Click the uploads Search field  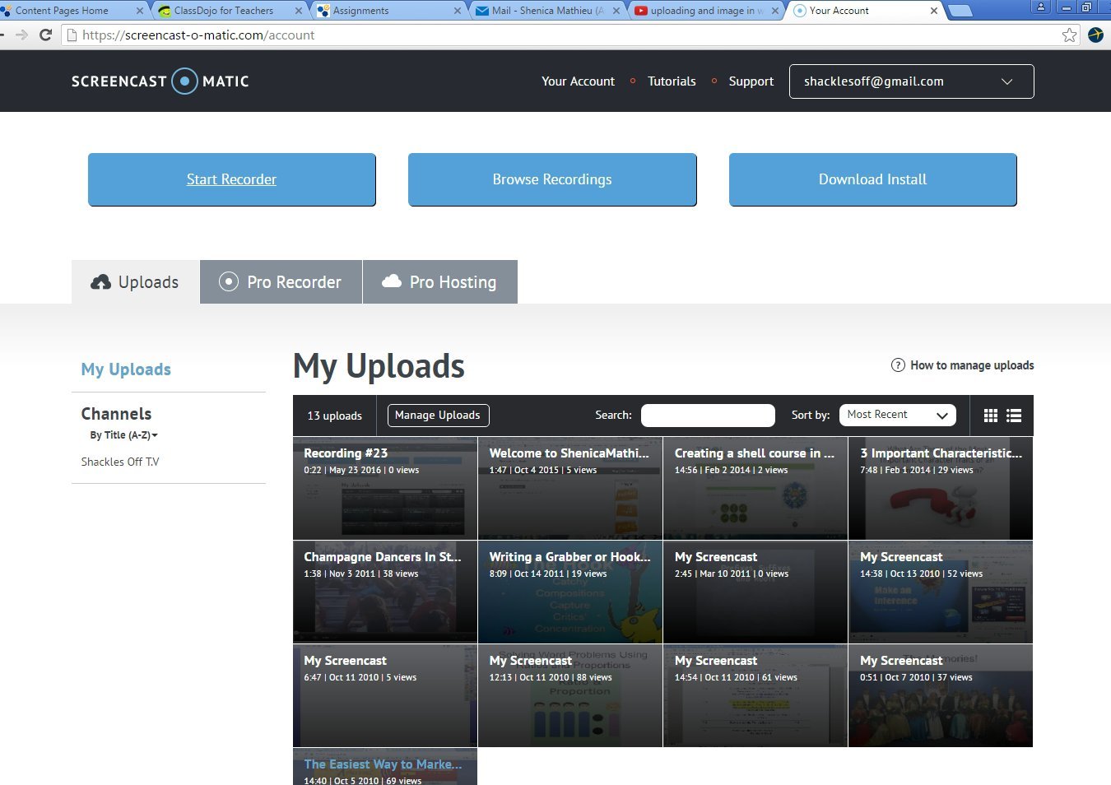(708, 416)
